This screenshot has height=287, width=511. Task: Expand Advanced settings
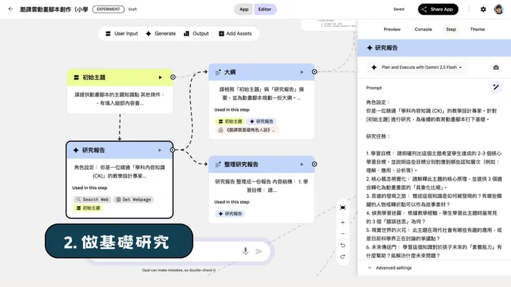(389, 268)
